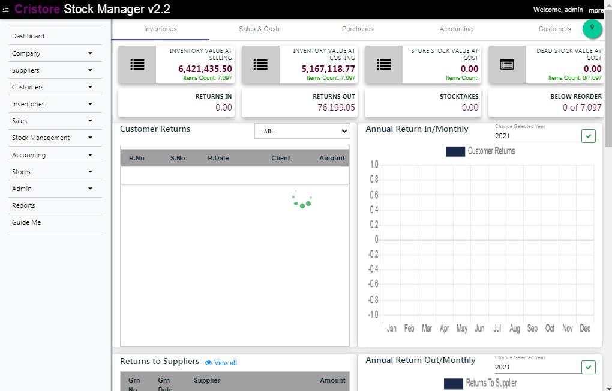Confirm year with Annual Return Out checkmark
Image resolution: width=612 pixels, height=391 pixels.
click(588, 367)
